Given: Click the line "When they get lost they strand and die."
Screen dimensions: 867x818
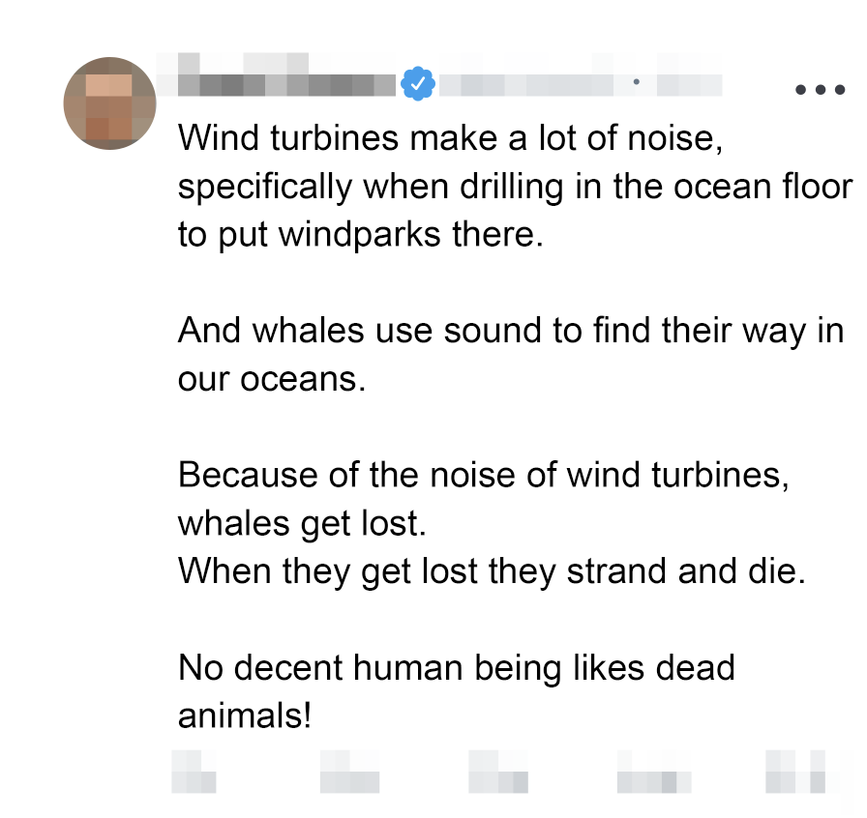Looking at the screenshot, I should coord(492,571).
